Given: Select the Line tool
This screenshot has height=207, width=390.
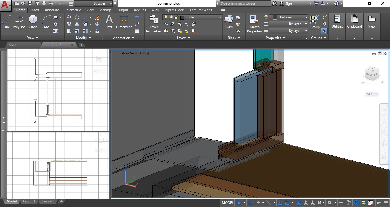Looking at the screenshot, I should click(x=7, y=22).
